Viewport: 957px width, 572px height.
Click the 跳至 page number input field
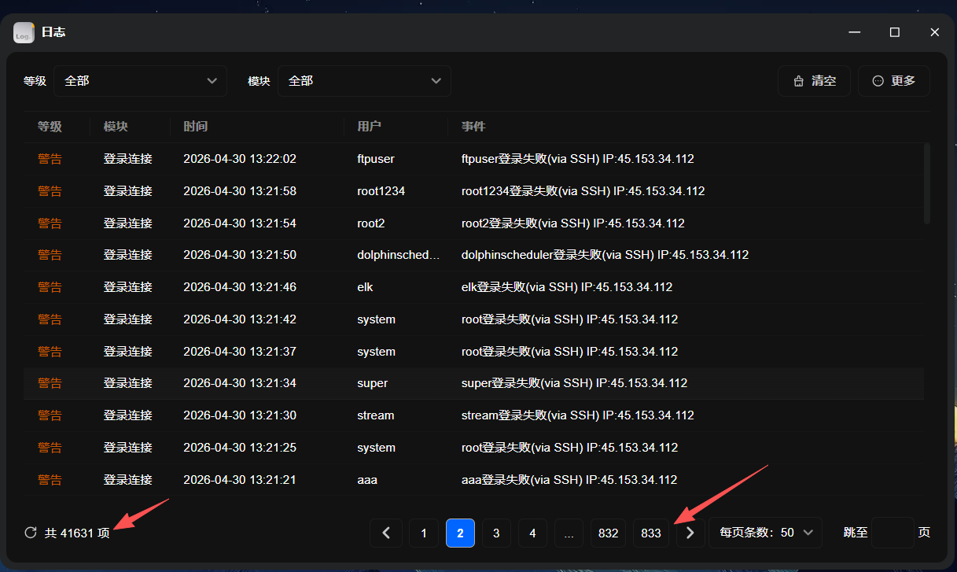tap(893, 533)
